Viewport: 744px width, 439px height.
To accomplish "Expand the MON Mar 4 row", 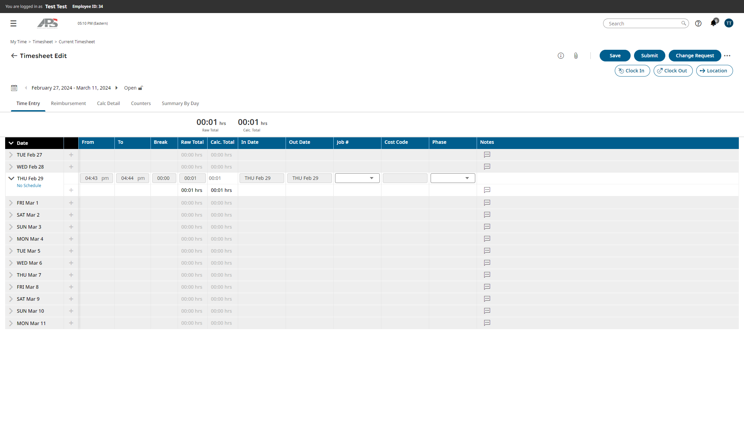I will point(11,239).
